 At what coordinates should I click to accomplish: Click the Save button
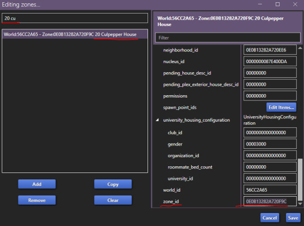[x=293, y=218]
